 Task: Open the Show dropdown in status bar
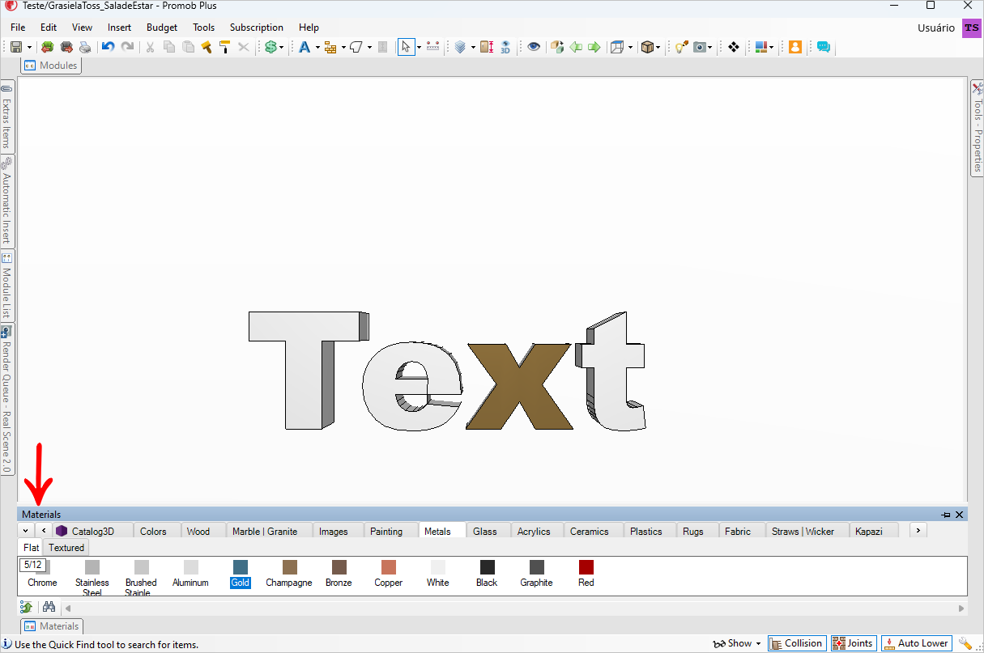(737, 643)
